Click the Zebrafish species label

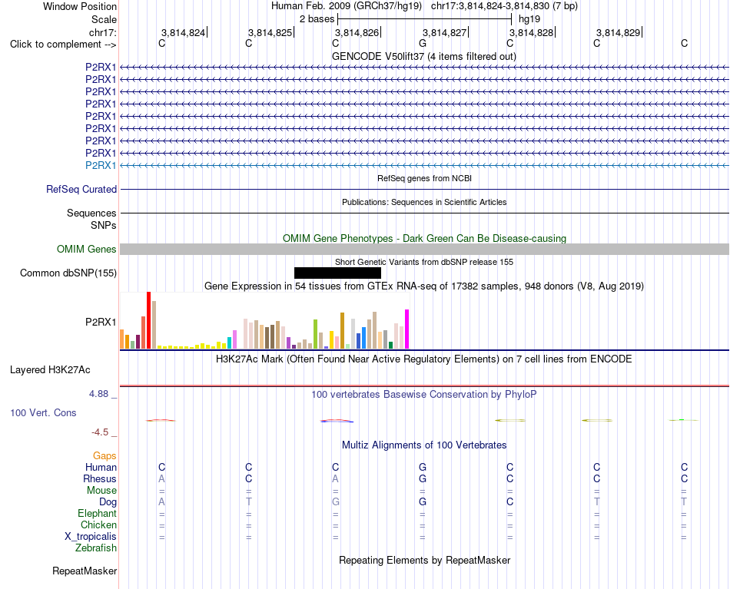96,548
